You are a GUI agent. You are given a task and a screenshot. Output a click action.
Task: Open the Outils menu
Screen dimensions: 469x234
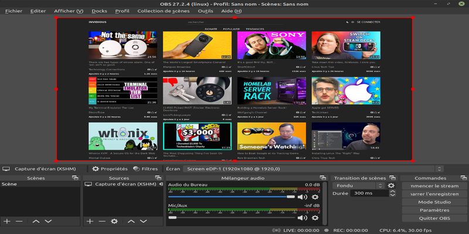pos(206,11)
